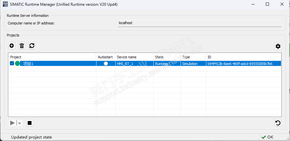Click the restart circular arrow icon
The height and width of the screenshot is (141, 290).
[278, 123]
